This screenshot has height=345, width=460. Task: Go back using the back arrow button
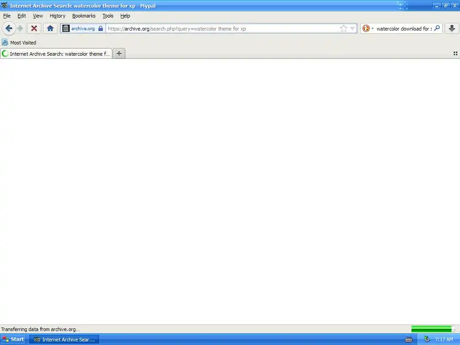(x=9, y=28)
